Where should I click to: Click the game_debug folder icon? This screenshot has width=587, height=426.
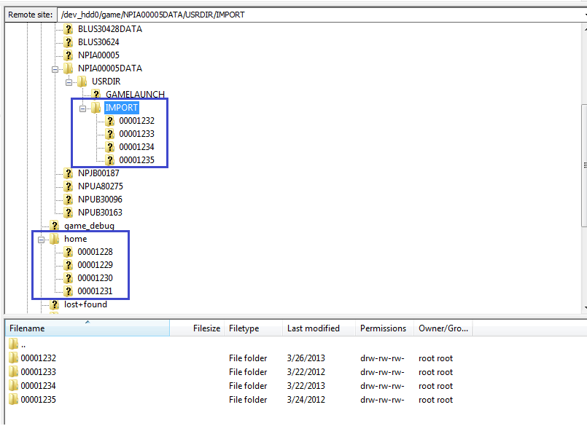coord(54,226)
